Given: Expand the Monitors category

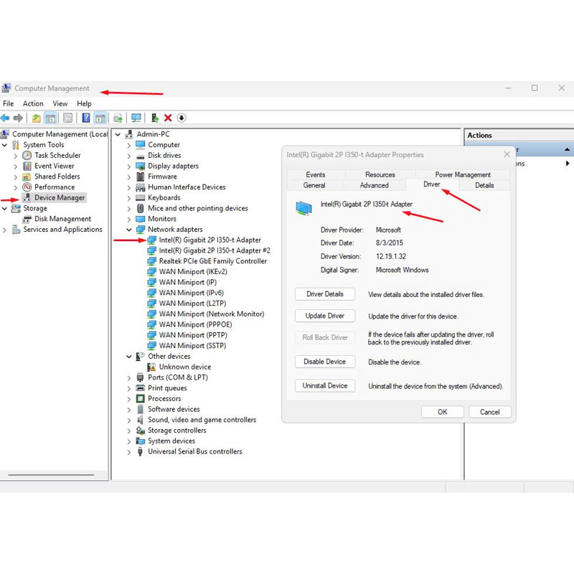Looking at the screenshot, I should tap(129, 220).
